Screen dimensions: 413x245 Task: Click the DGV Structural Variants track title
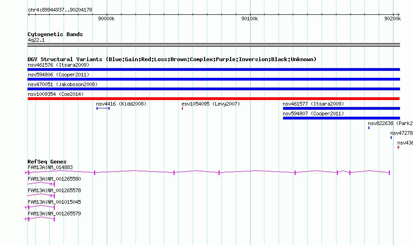(x=172, y=59)
